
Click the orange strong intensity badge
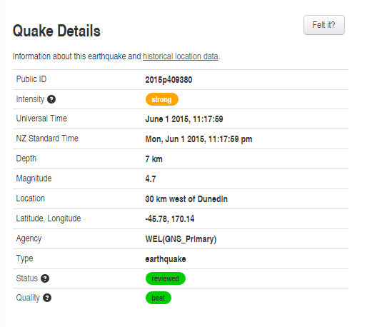pos(162,99)
